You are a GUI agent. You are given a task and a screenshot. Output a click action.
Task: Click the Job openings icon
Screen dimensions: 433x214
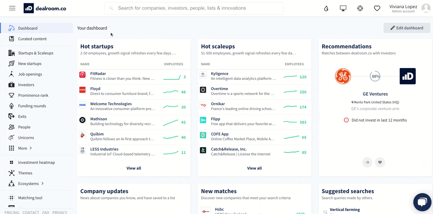[12, 74]
